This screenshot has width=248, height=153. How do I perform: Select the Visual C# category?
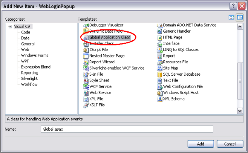click(x=22, y=26)
